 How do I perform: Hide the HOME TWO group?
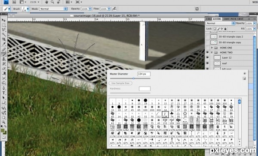click(207, 52)
